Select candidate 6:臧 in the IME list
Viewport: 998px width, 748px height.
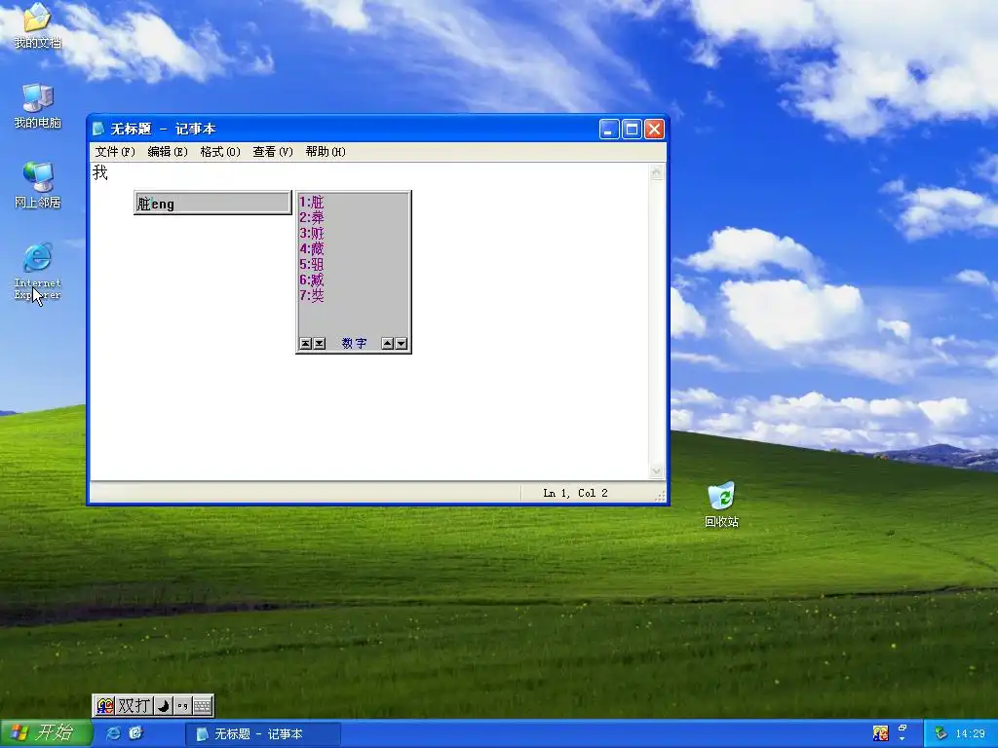(312, 280)
